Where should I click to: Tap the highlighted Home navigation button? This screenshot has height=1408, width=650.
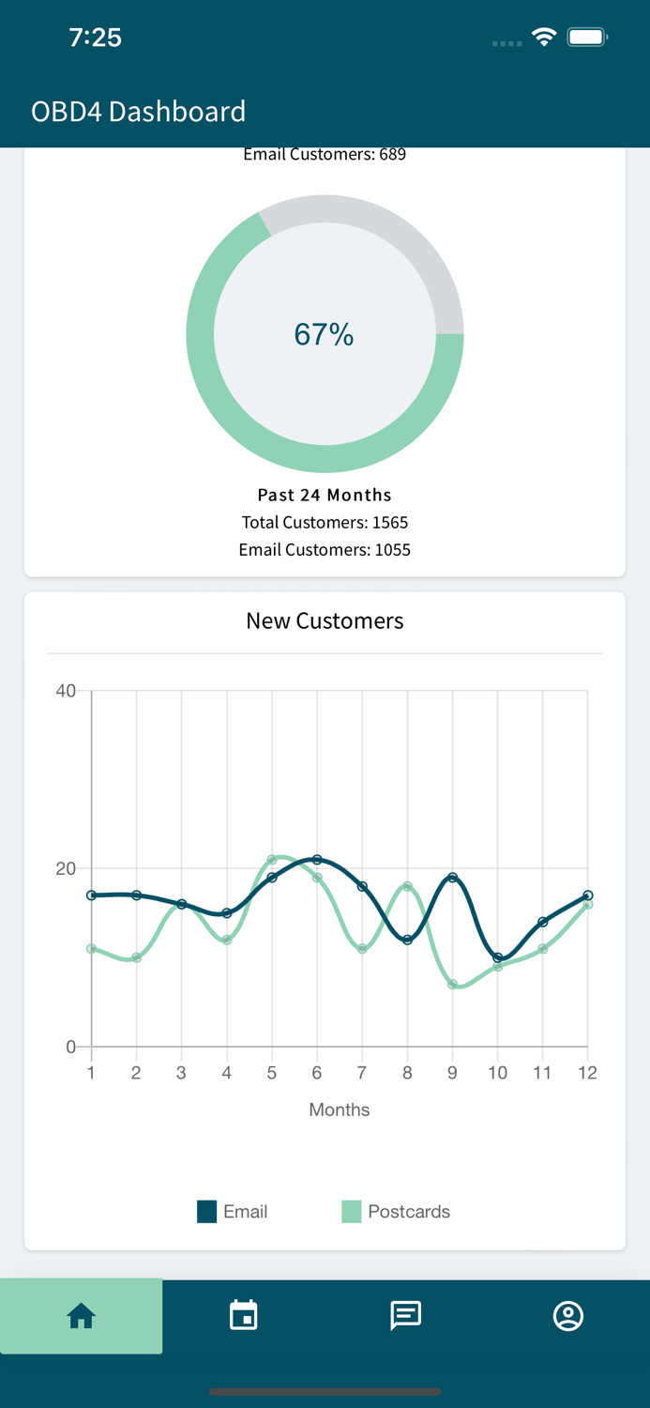point(82,1316)
